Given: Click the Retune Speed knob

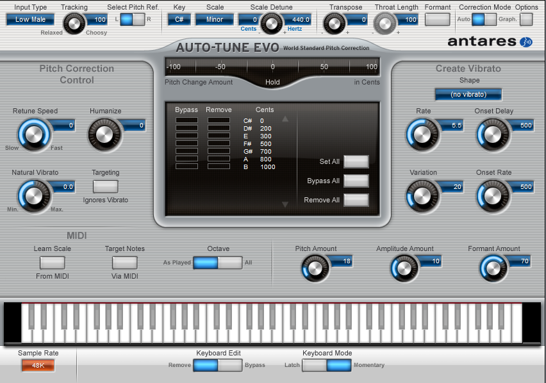Looking at the screenshot, I should (34, 134).
